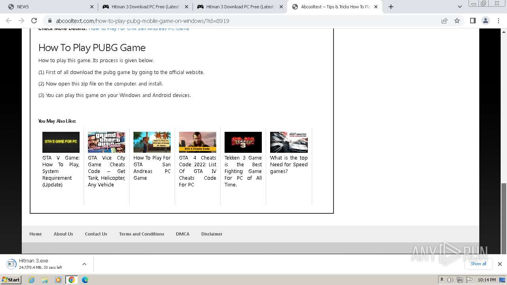Select the Abcooltext Tips & Tricks tab
Screen dimensions: 507x285
point(335,7)
